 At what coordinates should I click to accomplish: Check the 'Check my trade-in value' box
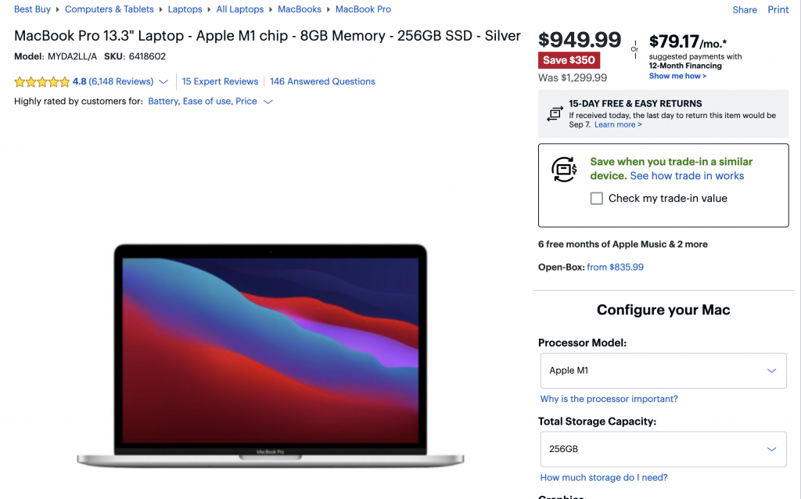[596, 198]
